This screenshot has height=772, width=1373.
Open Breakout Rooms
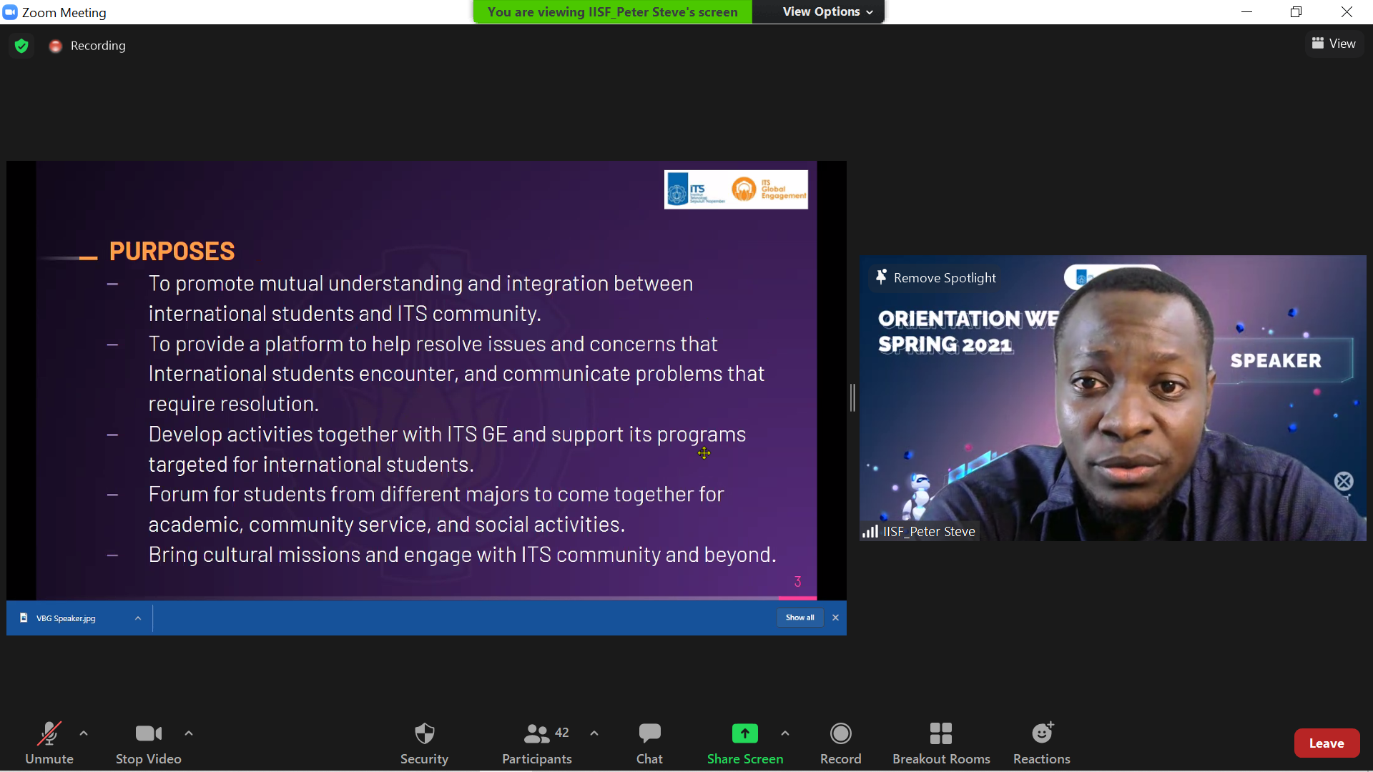(940, 743)
